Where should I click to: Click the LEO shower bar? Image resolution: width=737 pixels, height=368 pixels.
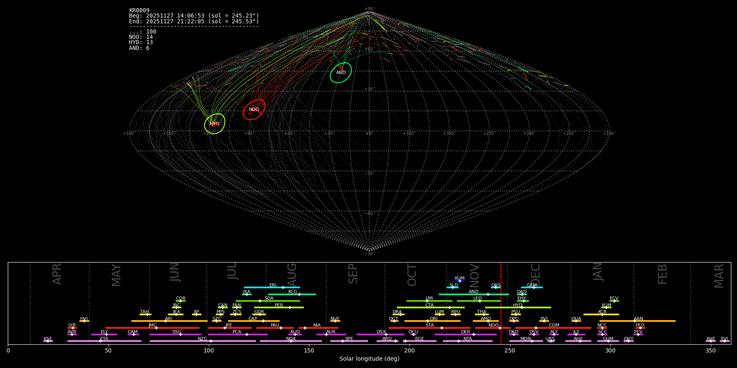pyautogui.click(x=478, y=301)
